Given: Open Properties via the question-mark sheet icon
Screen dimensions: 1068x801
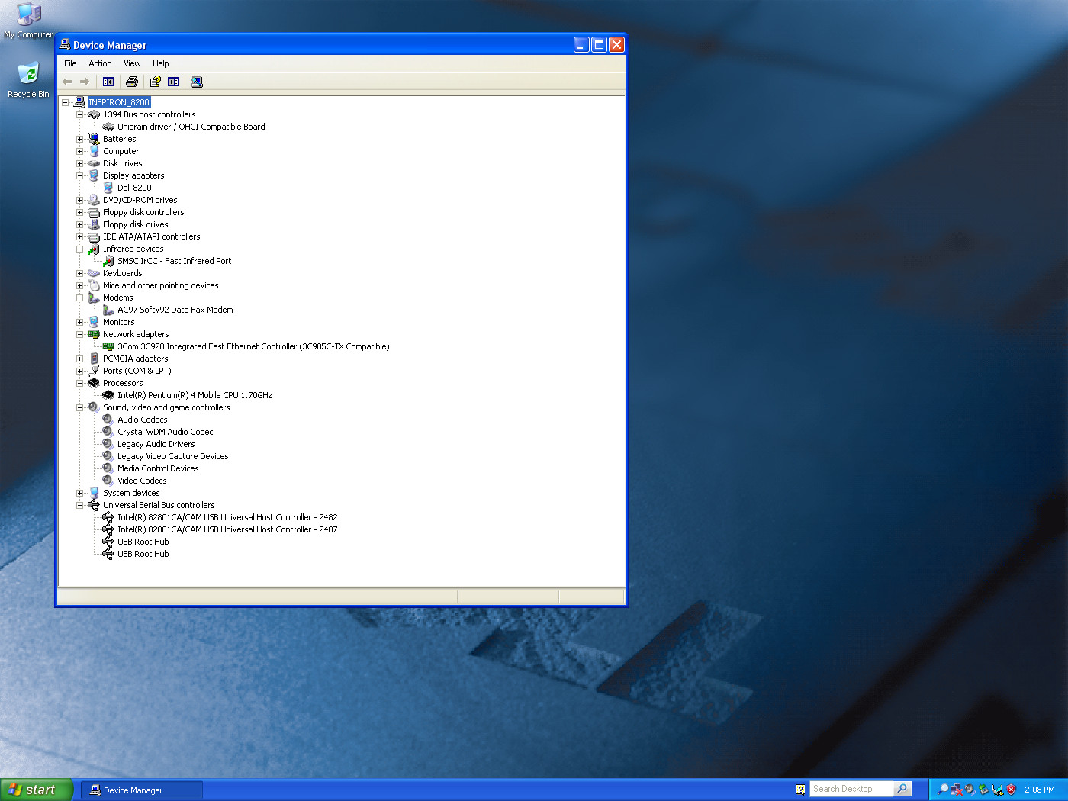Looking at the screenshot, I should (155, 82).
